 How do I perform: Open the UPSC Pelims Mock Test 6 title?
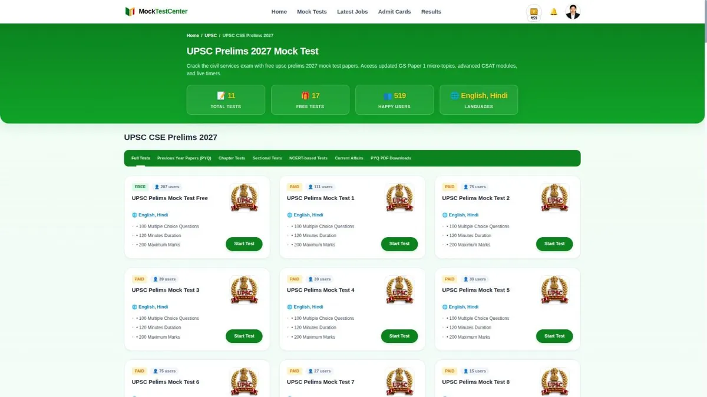point(166,382)
